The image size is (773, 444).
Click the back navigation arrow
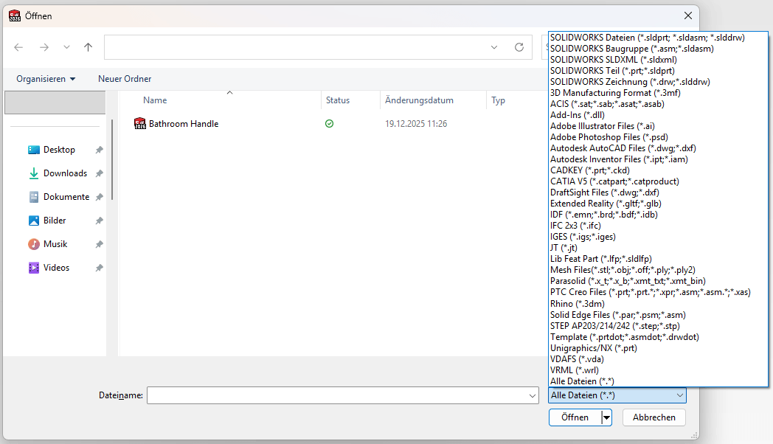(18, 46)
